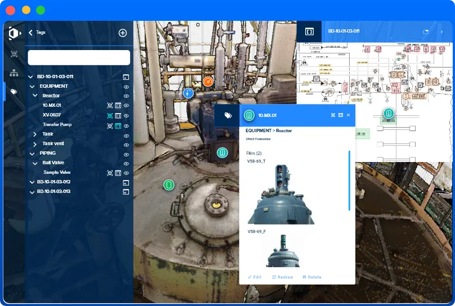The width and height of the screenshot is (455, 306).
Task: Toggle the BD-10-01-03-012 node chevron
Action: coord(32,182)
